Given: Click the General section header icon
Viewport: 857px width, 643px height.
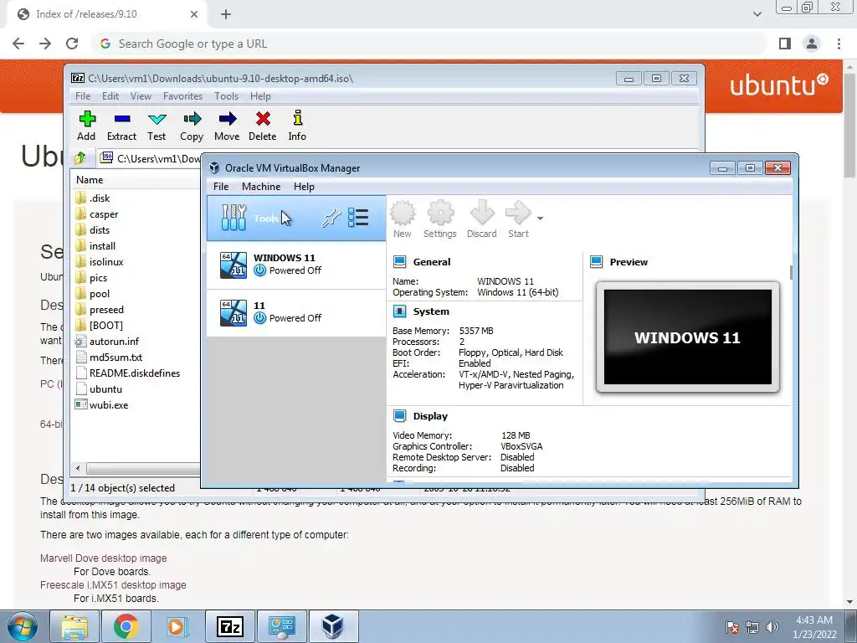Looking at the screenshot, I should pos(399,262).
